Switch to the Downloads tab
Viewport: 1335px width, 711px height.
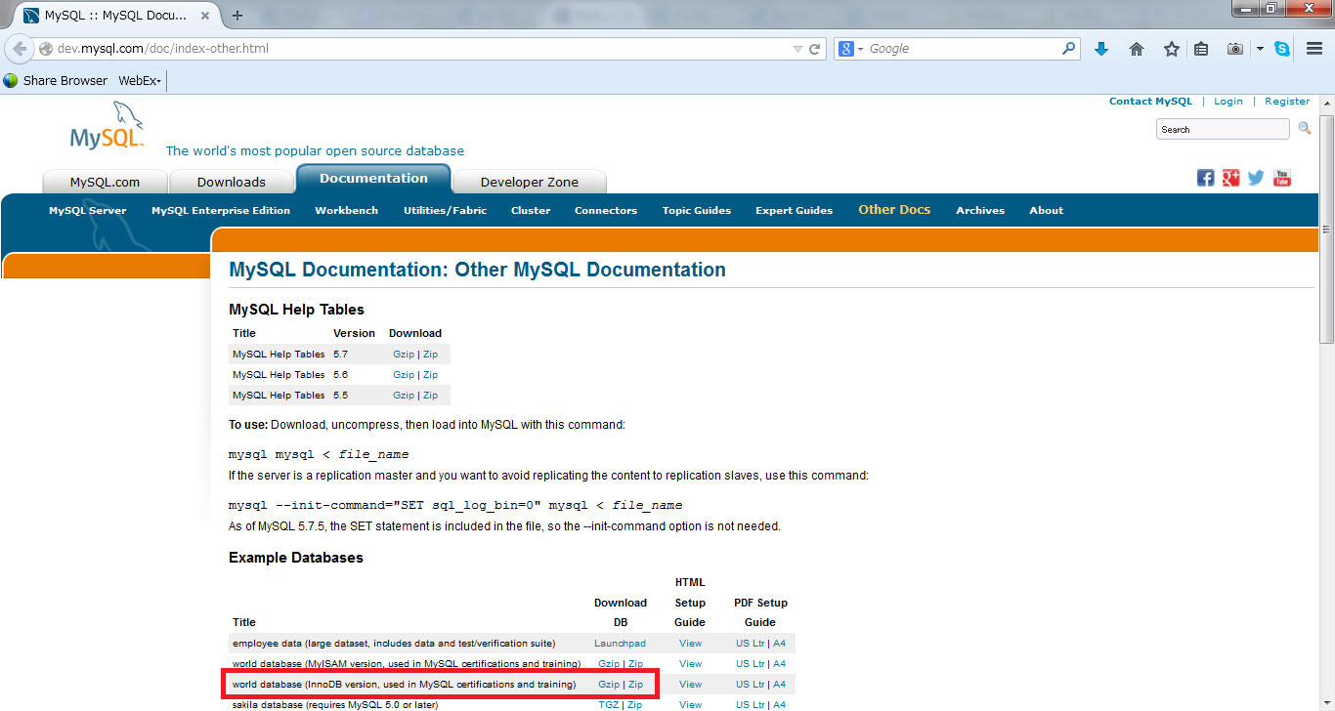click(232, 182)
